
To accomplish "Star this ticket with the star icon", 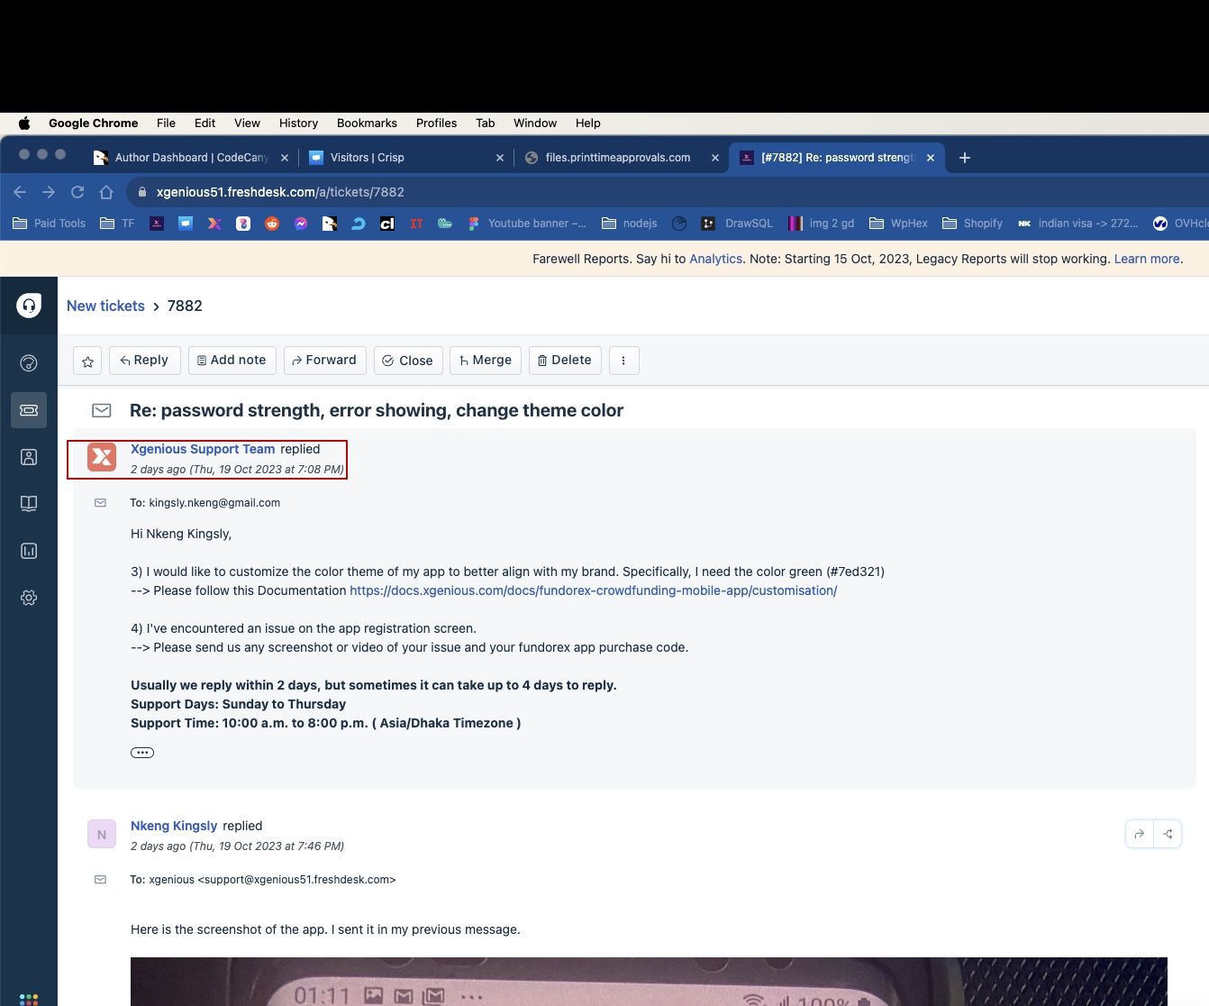I will tap(87, 361).
